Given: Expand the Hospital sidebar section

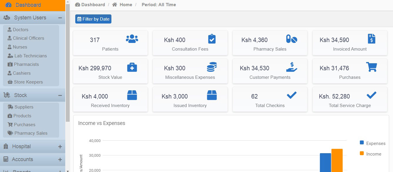Looking at the screenshot, I should click(x=60, y=147).
